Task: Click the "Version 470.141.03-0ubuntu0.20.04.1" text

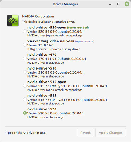Action: pyautogui.click(x=57, y=59)
